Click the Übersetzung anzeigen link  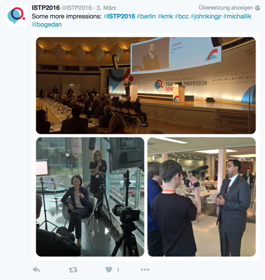pyautogui.click(x=226, y=8)
